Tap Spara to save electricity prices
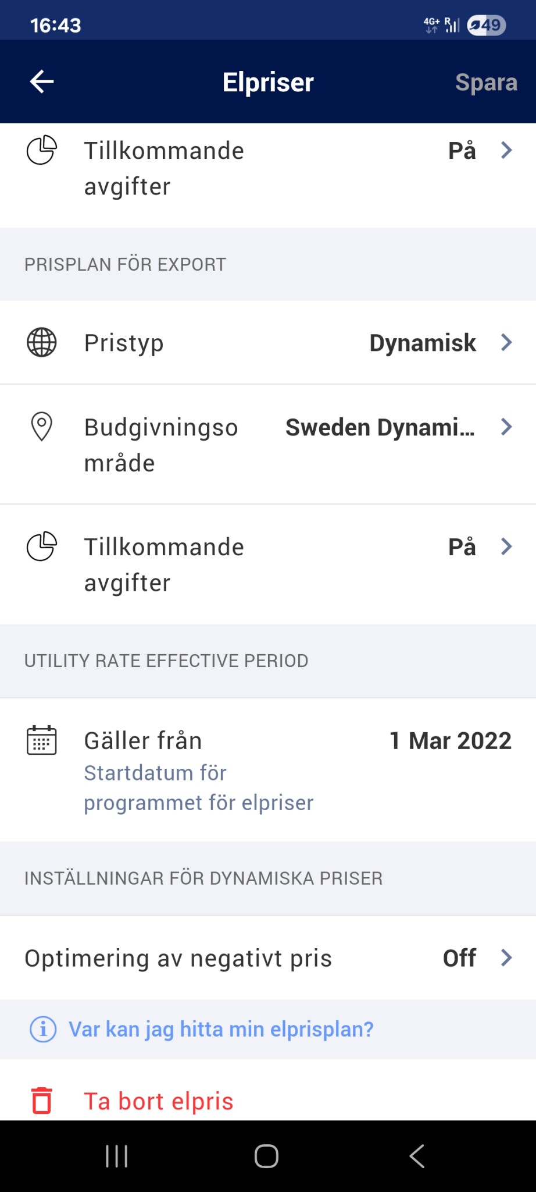The height and width of the screenshot is (1192, 536). point(486,82)
